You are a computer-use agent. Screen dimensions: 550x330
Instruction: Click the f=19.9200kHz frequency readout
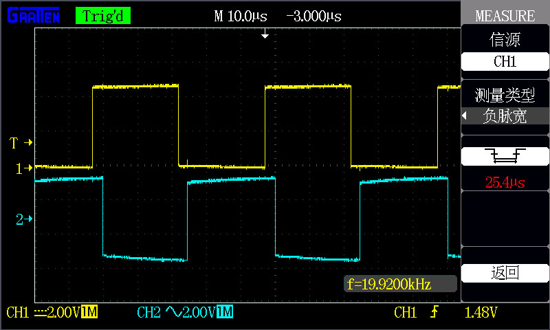[400, 284]
